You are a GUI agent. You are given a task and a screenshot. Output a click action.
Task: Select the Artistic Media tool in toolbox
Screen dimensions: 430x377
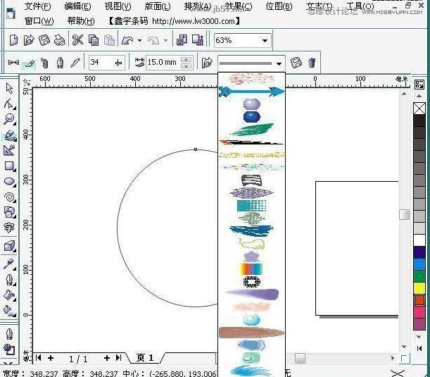tap(10, 135)
